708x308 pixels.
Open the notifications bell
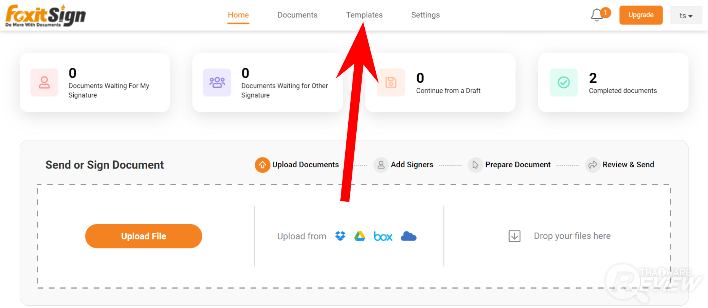[x=597, y=15]
